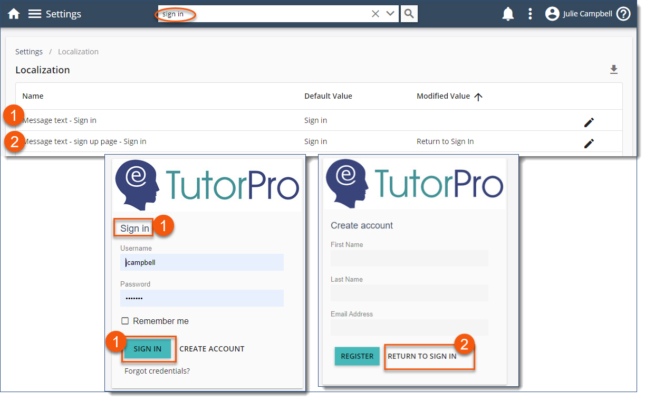
Task: Clear the search box text
Action: pyautogui.click(x=376, y=14)
